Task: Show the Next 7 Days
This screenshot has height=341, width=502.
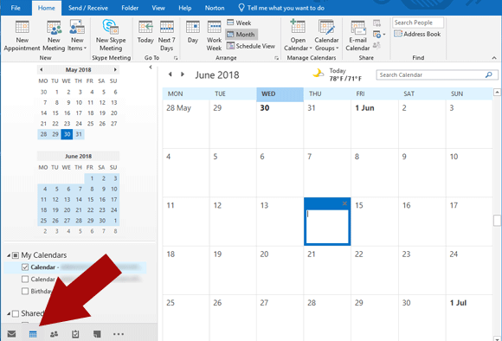Action: point(166,35)
